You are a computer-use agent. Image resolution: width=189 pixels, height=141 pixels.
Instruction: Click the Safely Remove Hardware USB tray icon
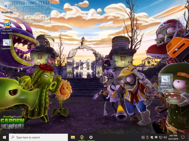[147, 137]
